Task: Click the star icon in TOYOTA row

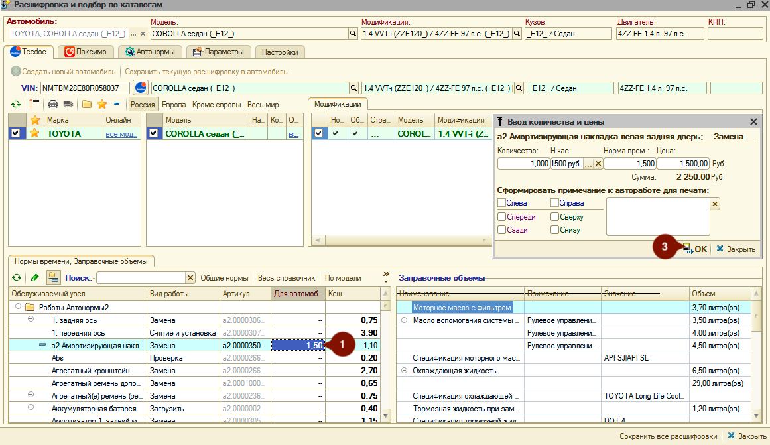Action: (x=34, y=133)
